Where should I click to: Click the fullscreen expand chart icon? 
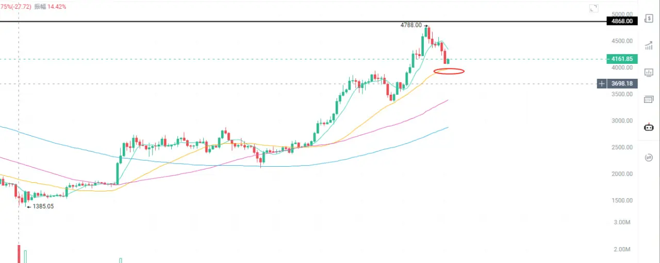pyautogui.click(x=594, y=8)
